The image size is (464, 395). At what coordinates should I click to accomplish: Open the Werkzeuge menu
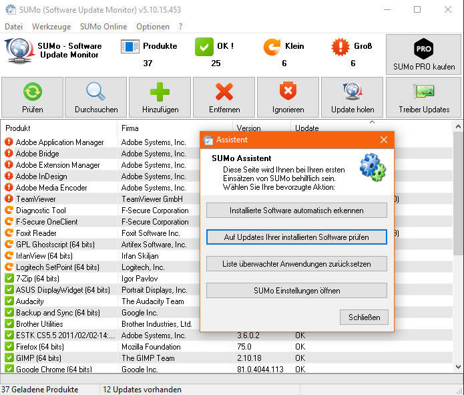click(51, 27)
